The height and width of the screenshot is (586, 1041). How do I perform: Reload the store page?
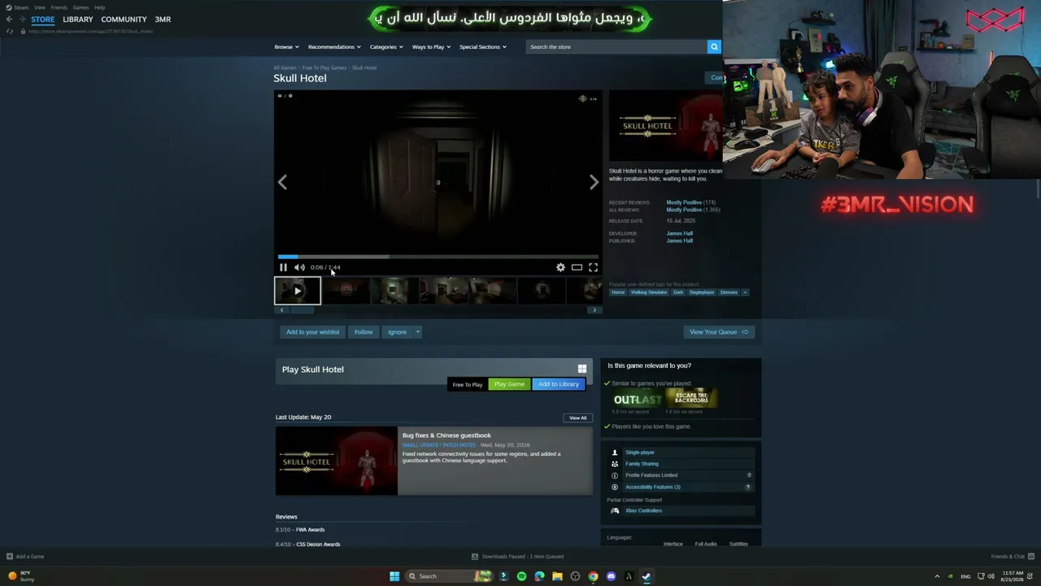coord(10,31)
